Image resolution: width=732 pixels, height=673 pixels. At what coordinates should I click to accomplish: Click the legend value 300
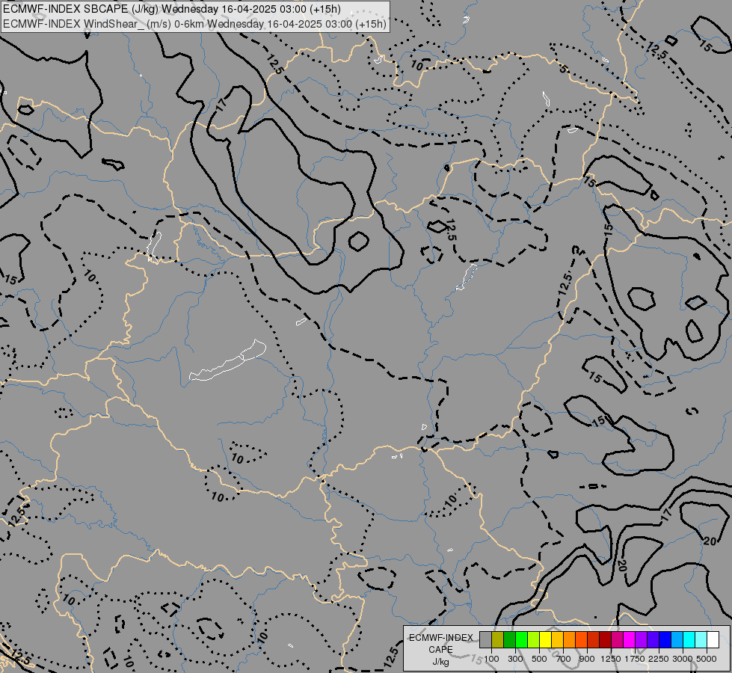515,659
